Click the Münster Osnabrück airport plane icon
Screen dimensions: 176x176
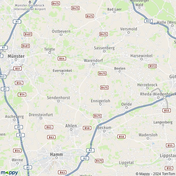(30, 2)
